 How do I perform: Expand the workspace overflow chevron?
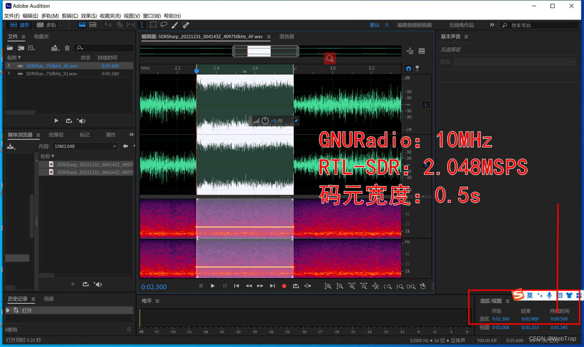click(492, 25)
